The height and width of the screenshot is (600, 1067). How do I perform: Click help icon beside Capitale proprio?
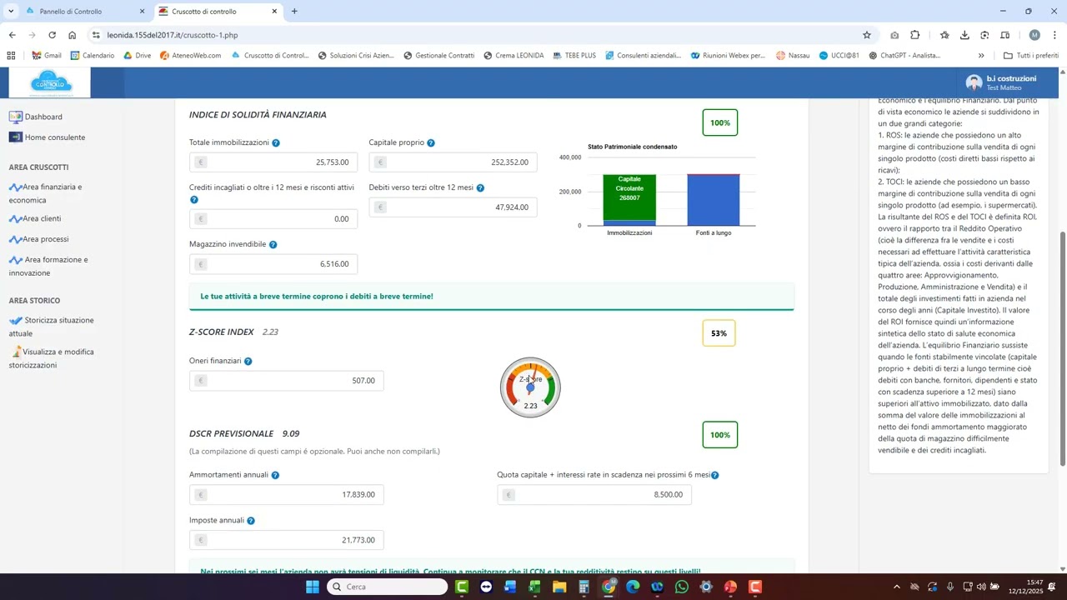(431, 143)
